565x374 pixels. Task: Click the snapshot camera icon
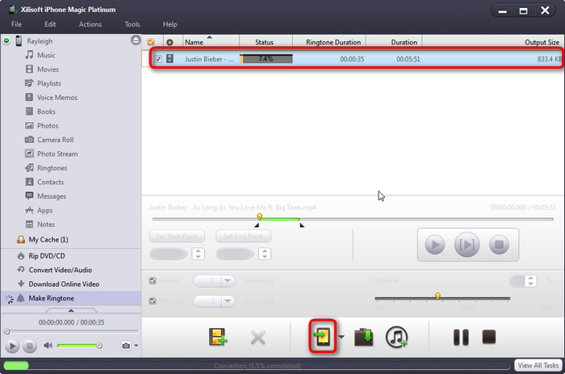pos(125,346)
